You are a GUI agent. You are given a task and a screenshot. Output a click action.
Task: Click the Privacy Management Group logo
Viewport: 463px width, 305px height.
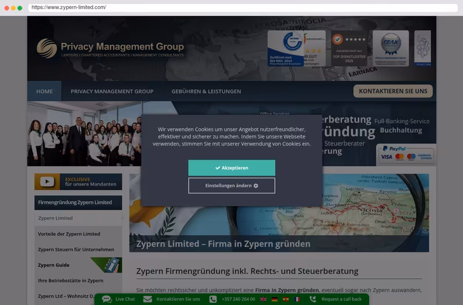tap(110, 49)
